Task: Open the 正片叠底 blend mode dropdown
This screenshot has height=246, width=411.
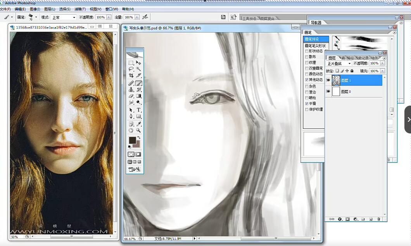Action: [339, 63]
